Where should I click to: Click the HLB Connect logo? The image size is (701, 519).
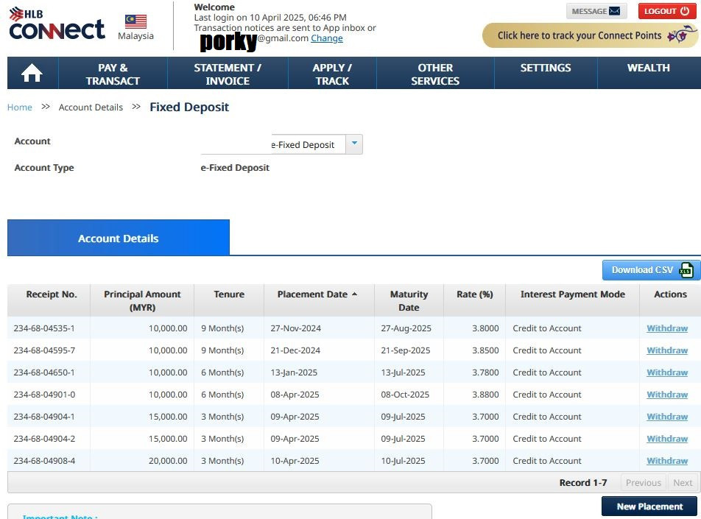[x=57, y=24]
